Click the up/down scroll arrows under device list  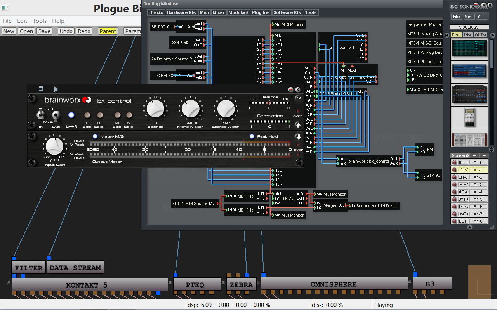492,149
